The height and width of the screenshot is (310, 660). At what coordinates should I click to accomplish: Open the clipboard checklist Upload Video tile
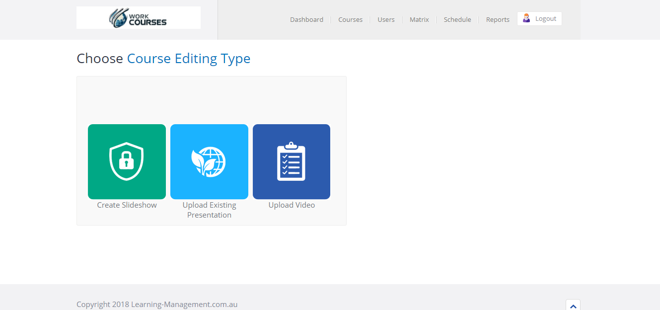point(292,161)
